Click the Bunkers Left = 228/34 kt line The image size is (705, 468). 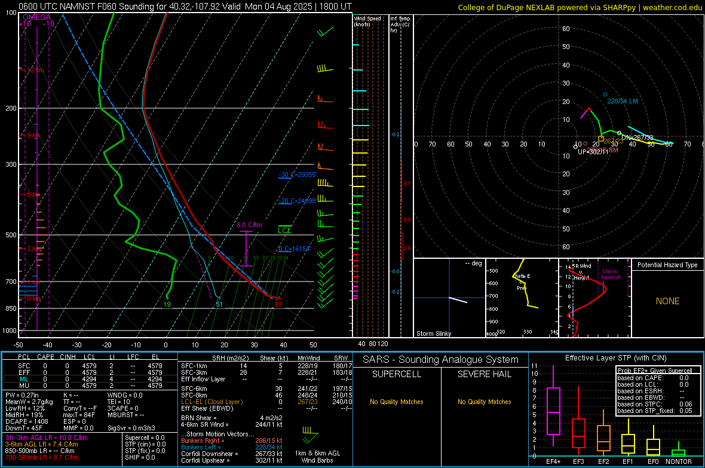(x=232, y=447)
